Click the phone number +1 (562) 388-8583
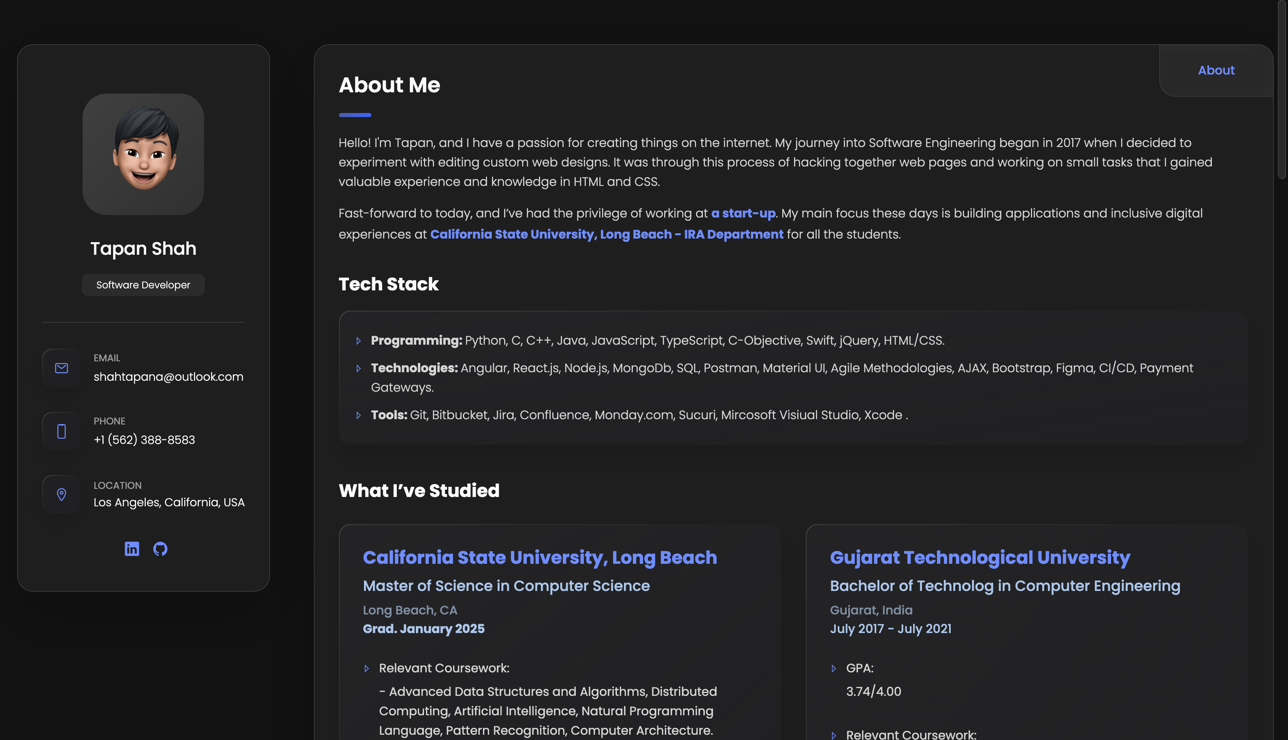This screenshot has height=740, width=1288. tap(144, 439)
